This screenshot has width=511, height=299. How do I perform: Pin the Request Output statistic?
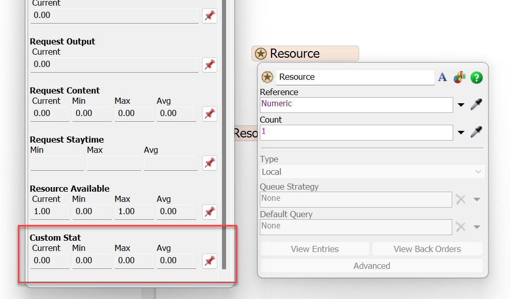click(209, 65)
